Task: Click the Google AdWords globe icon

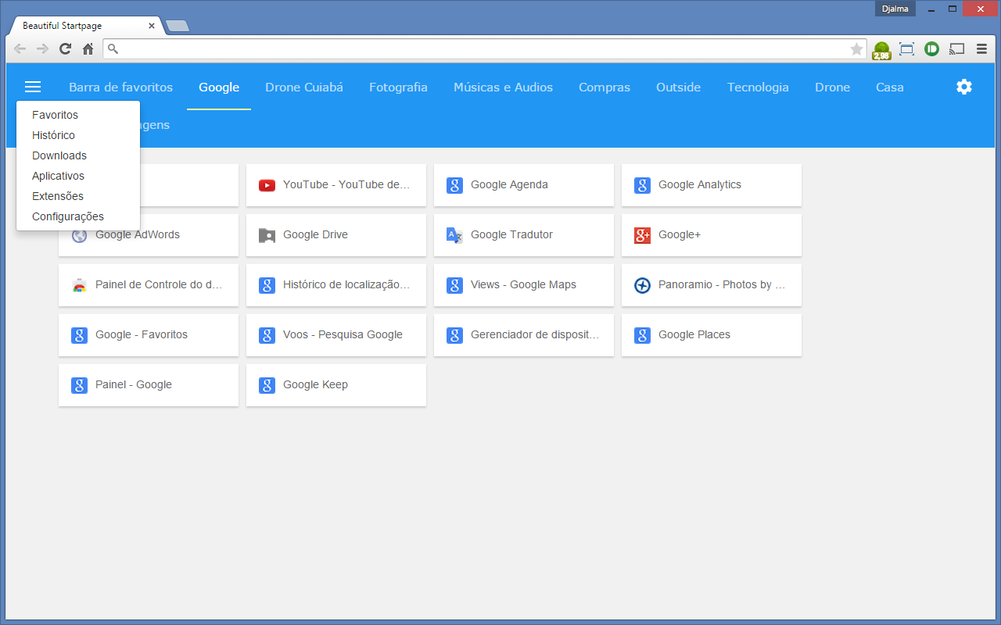Action: (79, 235)
